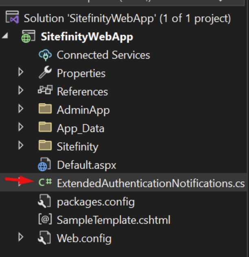Select the Sitefinity folder name
This screenshot has width=249, height=257.
point(77,147)
